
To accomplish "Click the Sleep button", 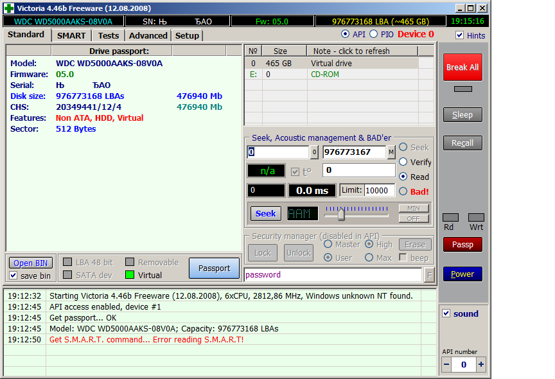I will 463,114.
